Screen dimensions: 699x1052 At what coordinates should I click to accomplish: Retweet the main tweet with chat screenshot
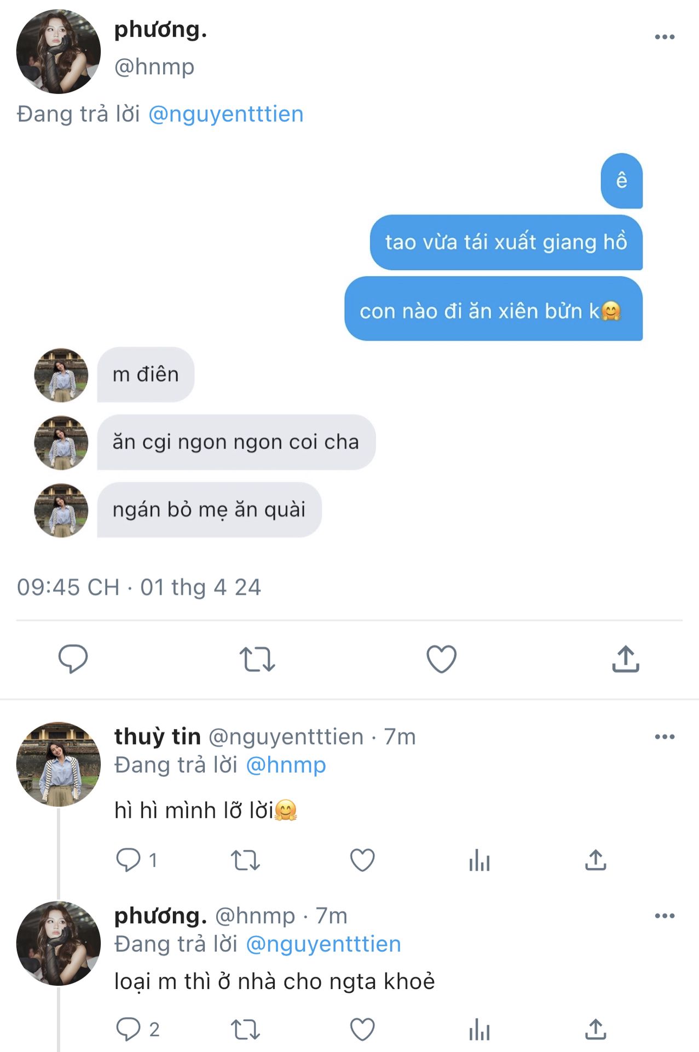click(257, 659)
